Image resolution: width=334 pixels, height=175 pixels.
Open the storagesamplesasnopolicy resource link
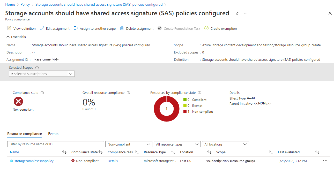coord(34,161)
